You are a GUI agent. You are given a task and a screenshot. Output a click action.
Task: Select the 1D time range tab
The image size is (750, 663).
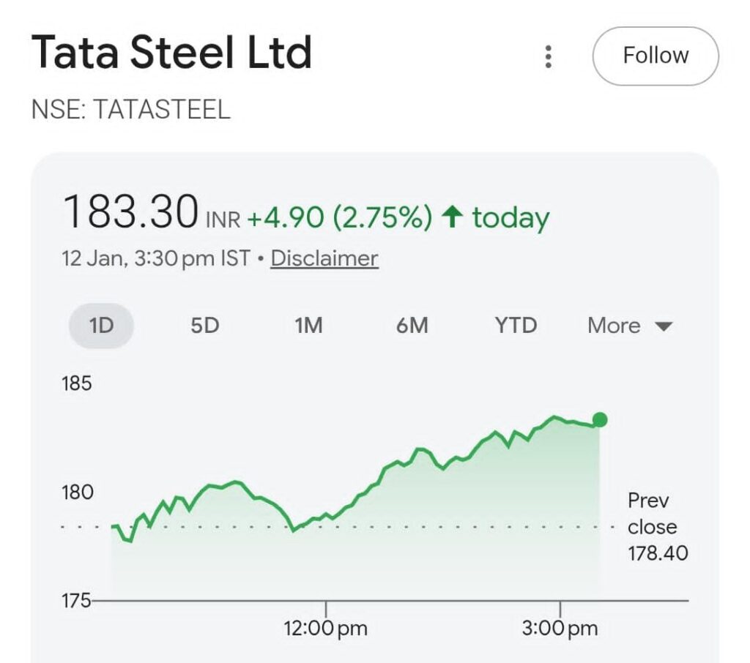tap(101, 326)
